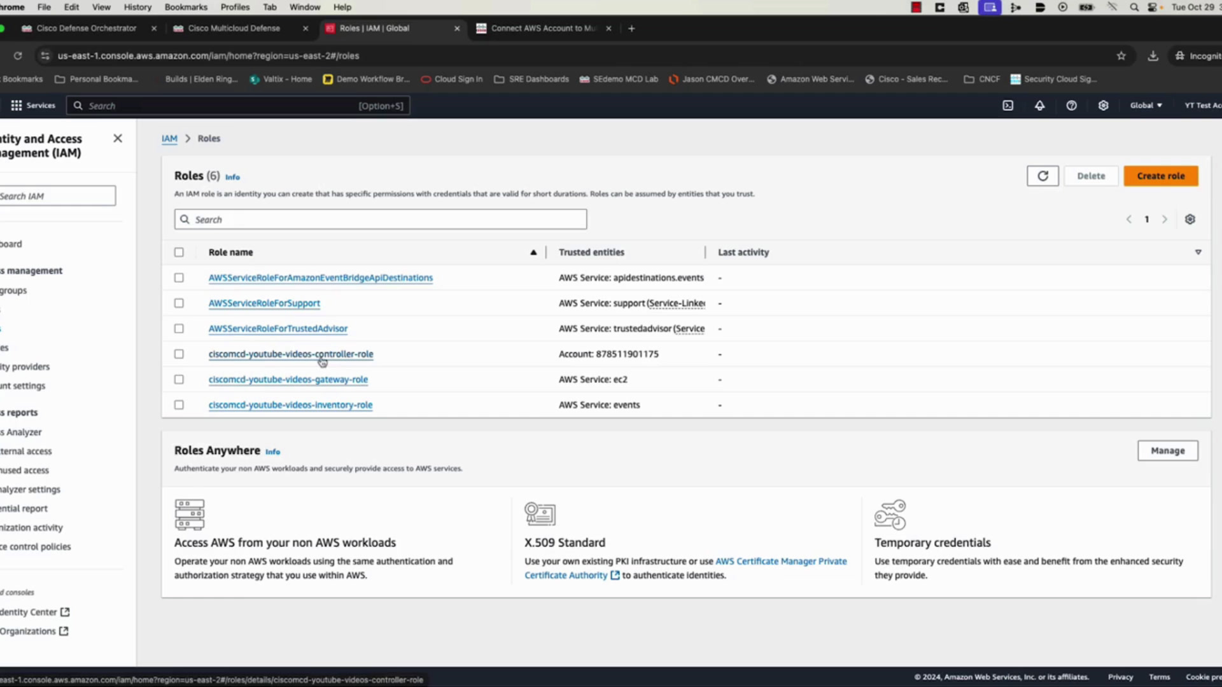Switch to the Cisco Multicloud Defense tab
Screen dimensions: 1222x687
click(234, 29)
